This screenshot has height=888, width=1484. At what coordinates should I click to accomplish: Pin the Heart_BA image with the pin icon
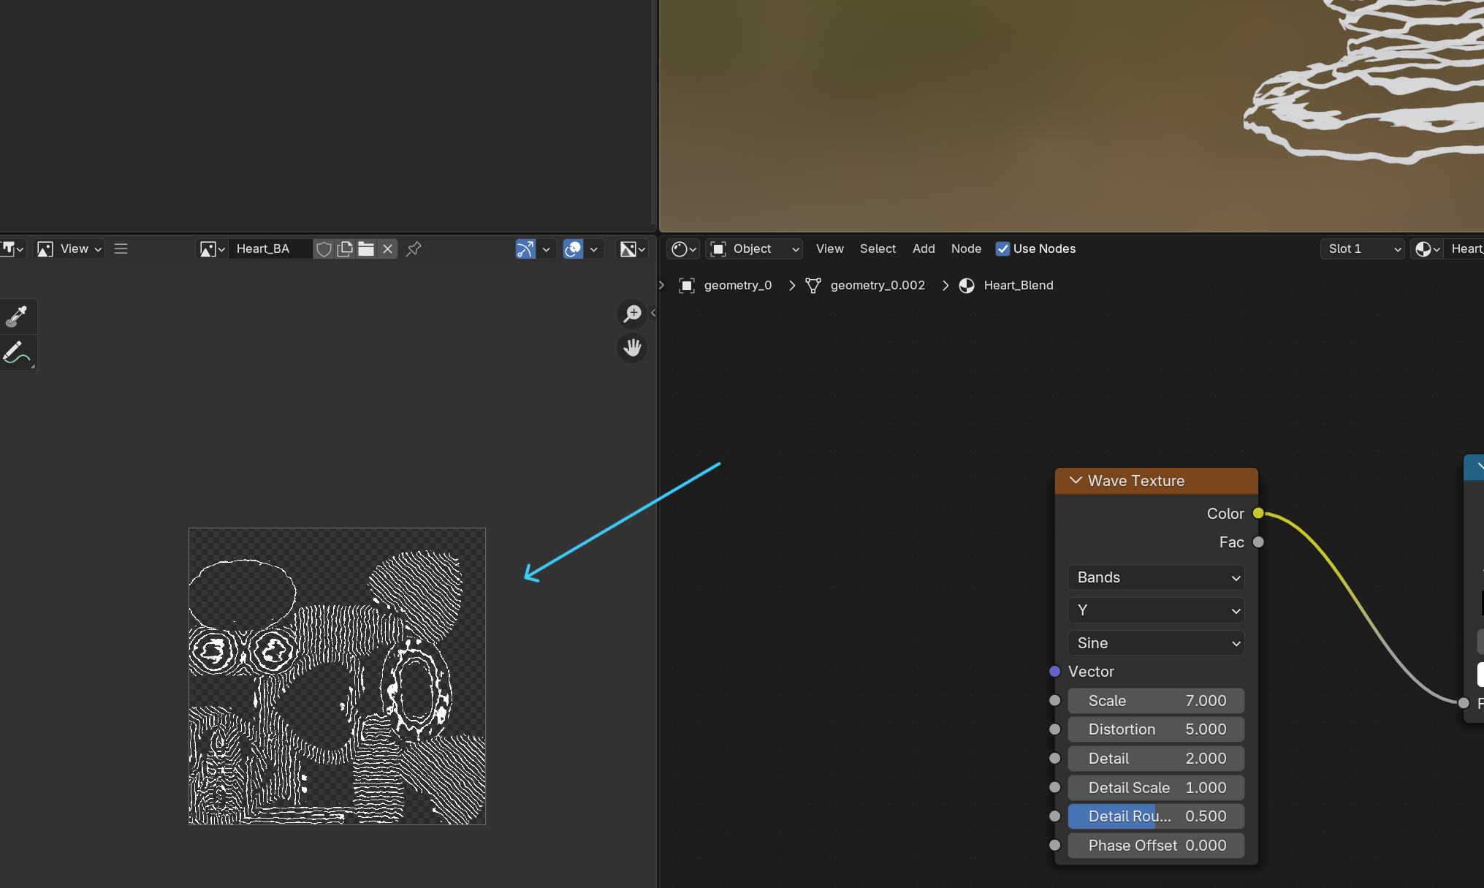pos(414,249)
